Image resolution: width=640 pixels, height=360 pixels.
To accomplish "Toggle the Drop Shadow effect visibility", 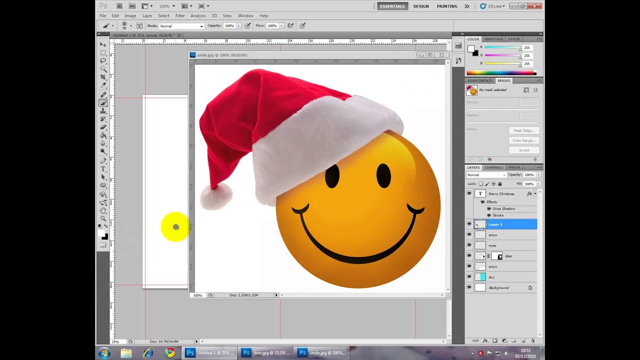I will 489,208.
